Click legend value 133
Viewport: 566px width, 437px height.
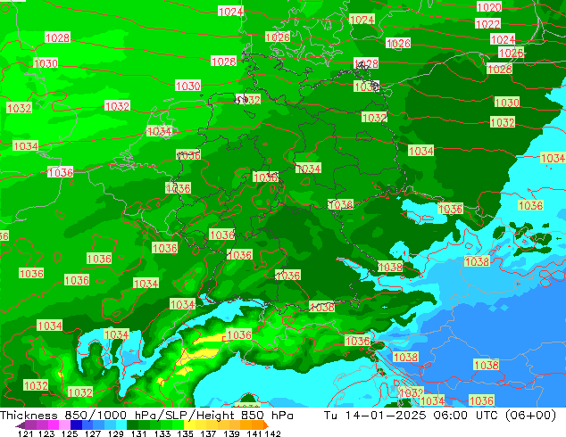point(162,433)
